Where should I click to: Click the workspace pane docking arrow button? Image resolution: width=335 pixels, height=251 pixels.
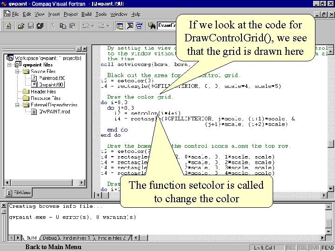(x=79, y=49)
